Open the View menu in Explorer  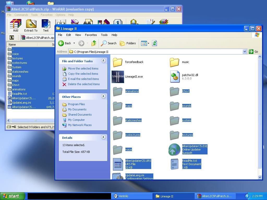(78, 35)
